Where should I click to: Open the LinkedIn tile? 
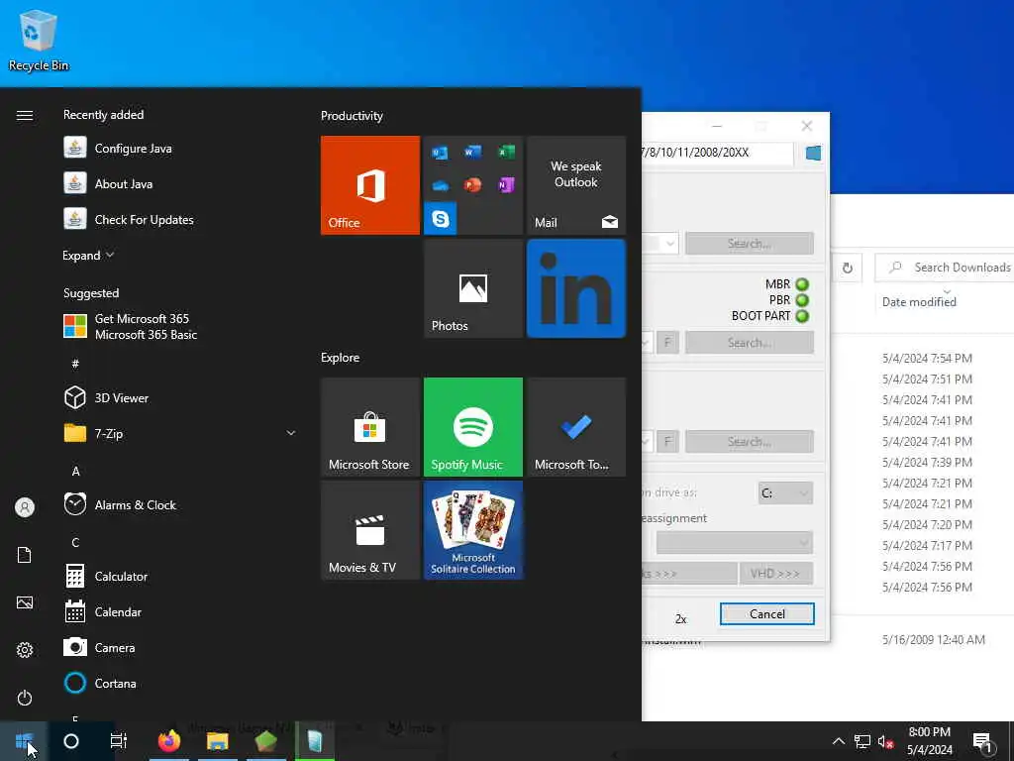tap(576, 288)
